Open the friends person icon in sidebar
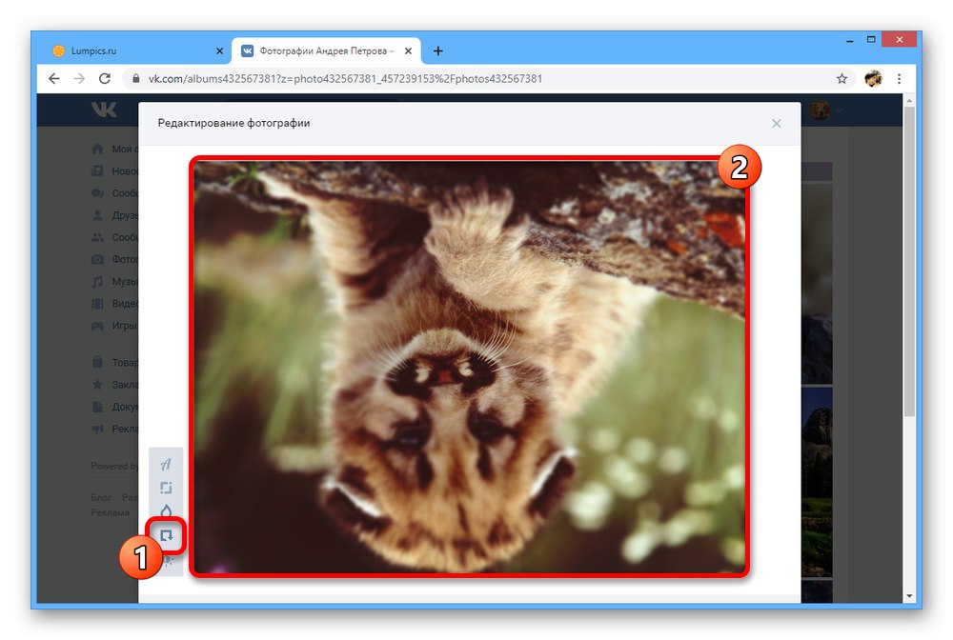The image size is (953, 640). pyautogui.click(x=97, y=215)
